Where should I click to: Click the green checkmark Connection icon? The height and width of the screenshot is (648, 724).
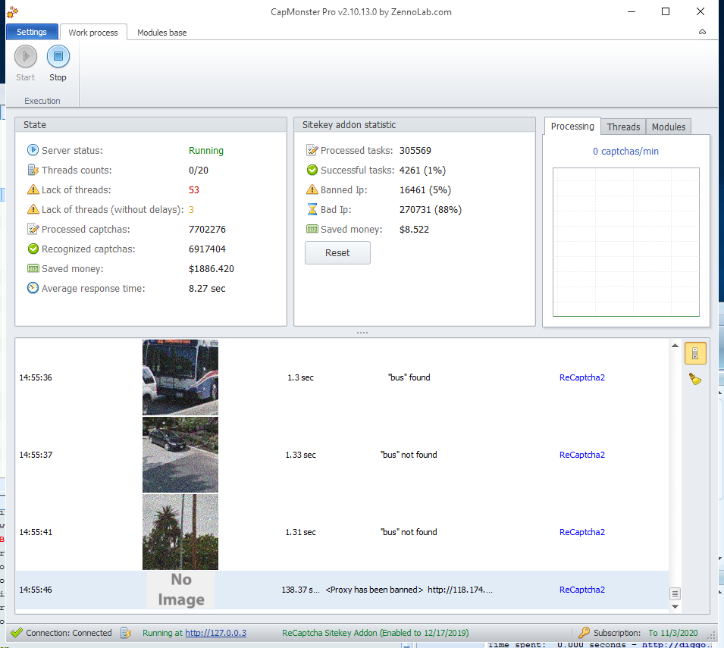click(x=16, y=633)
